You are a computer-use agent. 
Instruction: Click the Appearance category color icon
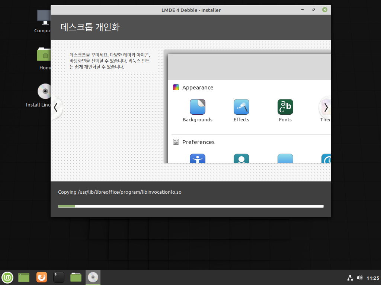tap(176, 87)
